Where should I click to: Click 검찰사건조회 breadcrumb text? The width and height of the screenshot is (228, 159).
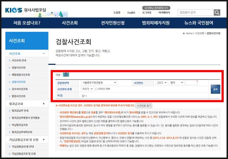(213, 33)
